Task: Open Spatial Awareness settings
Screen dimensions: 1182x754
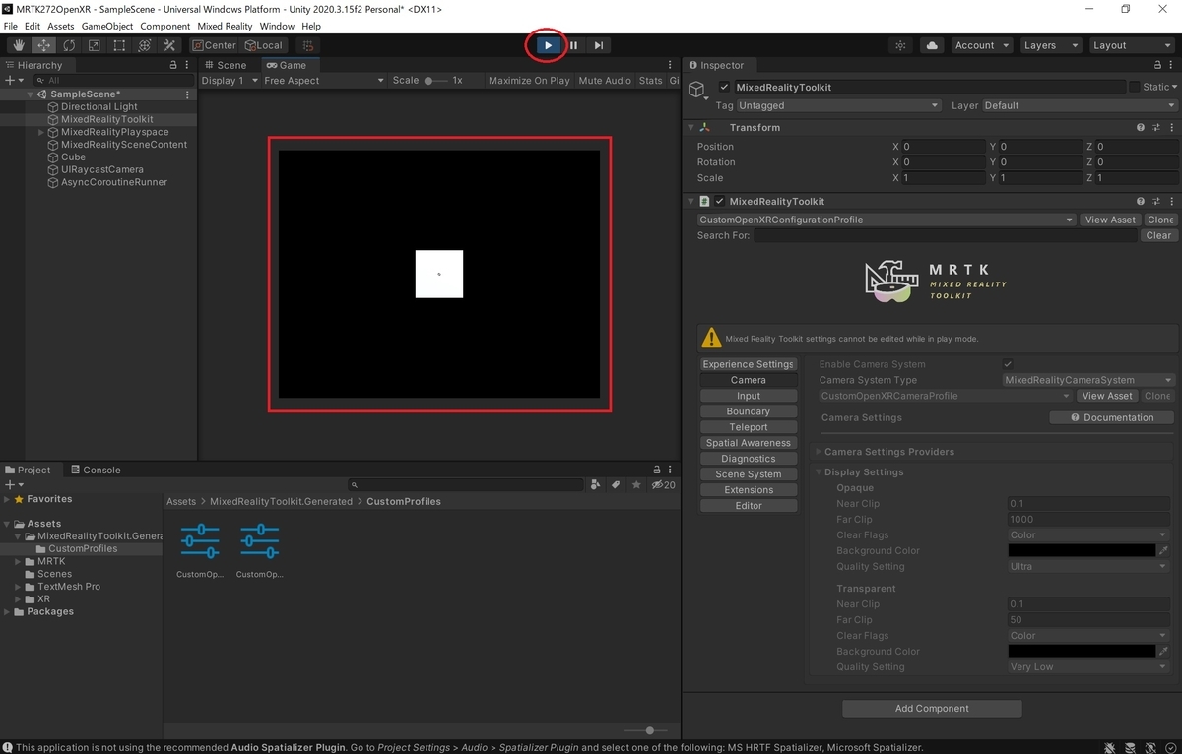Action: coord(749,443)
